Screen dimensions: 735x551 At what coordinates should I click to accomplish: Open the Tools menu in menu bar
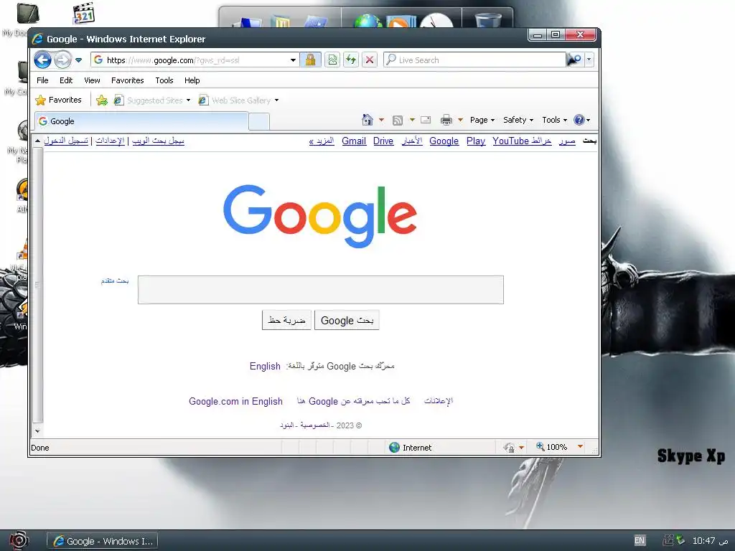click(x=164, y=80)
